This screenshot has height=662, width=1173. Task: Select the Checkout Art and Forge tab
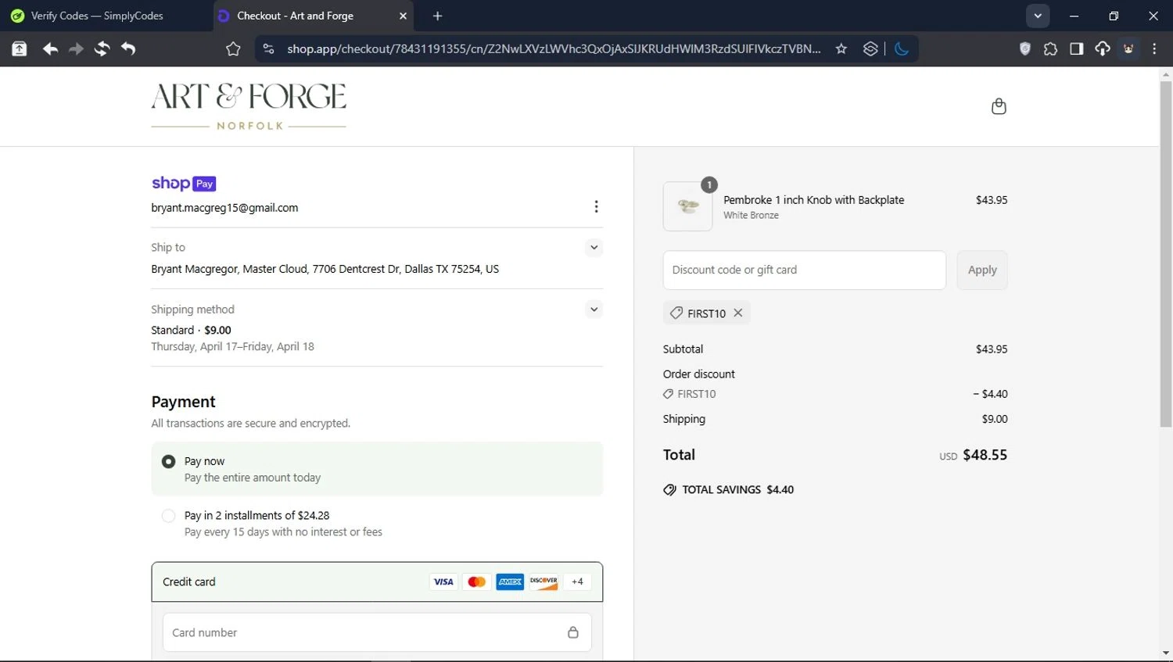tap(313, 16)
